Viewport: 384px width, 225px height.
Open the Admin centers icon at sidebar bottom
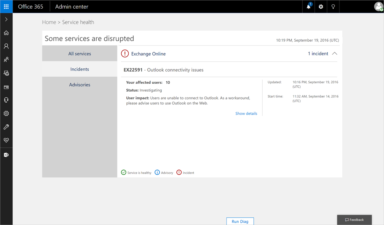coord(6,154)
